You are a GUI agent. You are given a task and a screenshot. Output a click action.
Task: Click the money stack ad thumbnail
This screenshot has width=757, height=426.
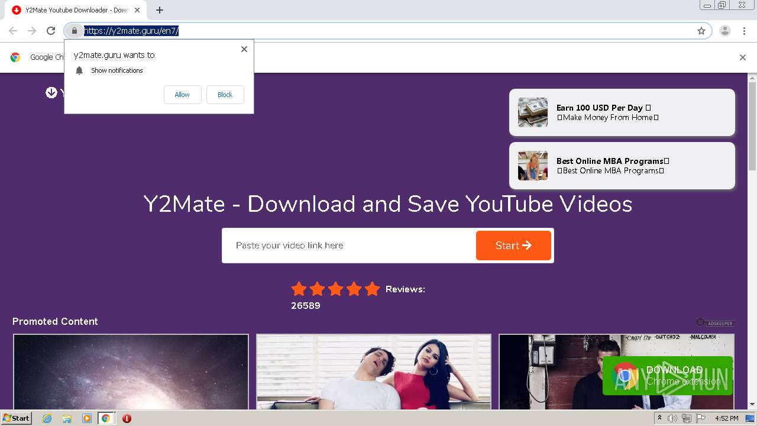click(x=533, y=112)
